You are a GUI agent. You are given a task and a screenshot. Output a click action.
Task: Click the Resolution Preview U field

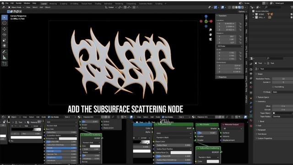(282, 79)
